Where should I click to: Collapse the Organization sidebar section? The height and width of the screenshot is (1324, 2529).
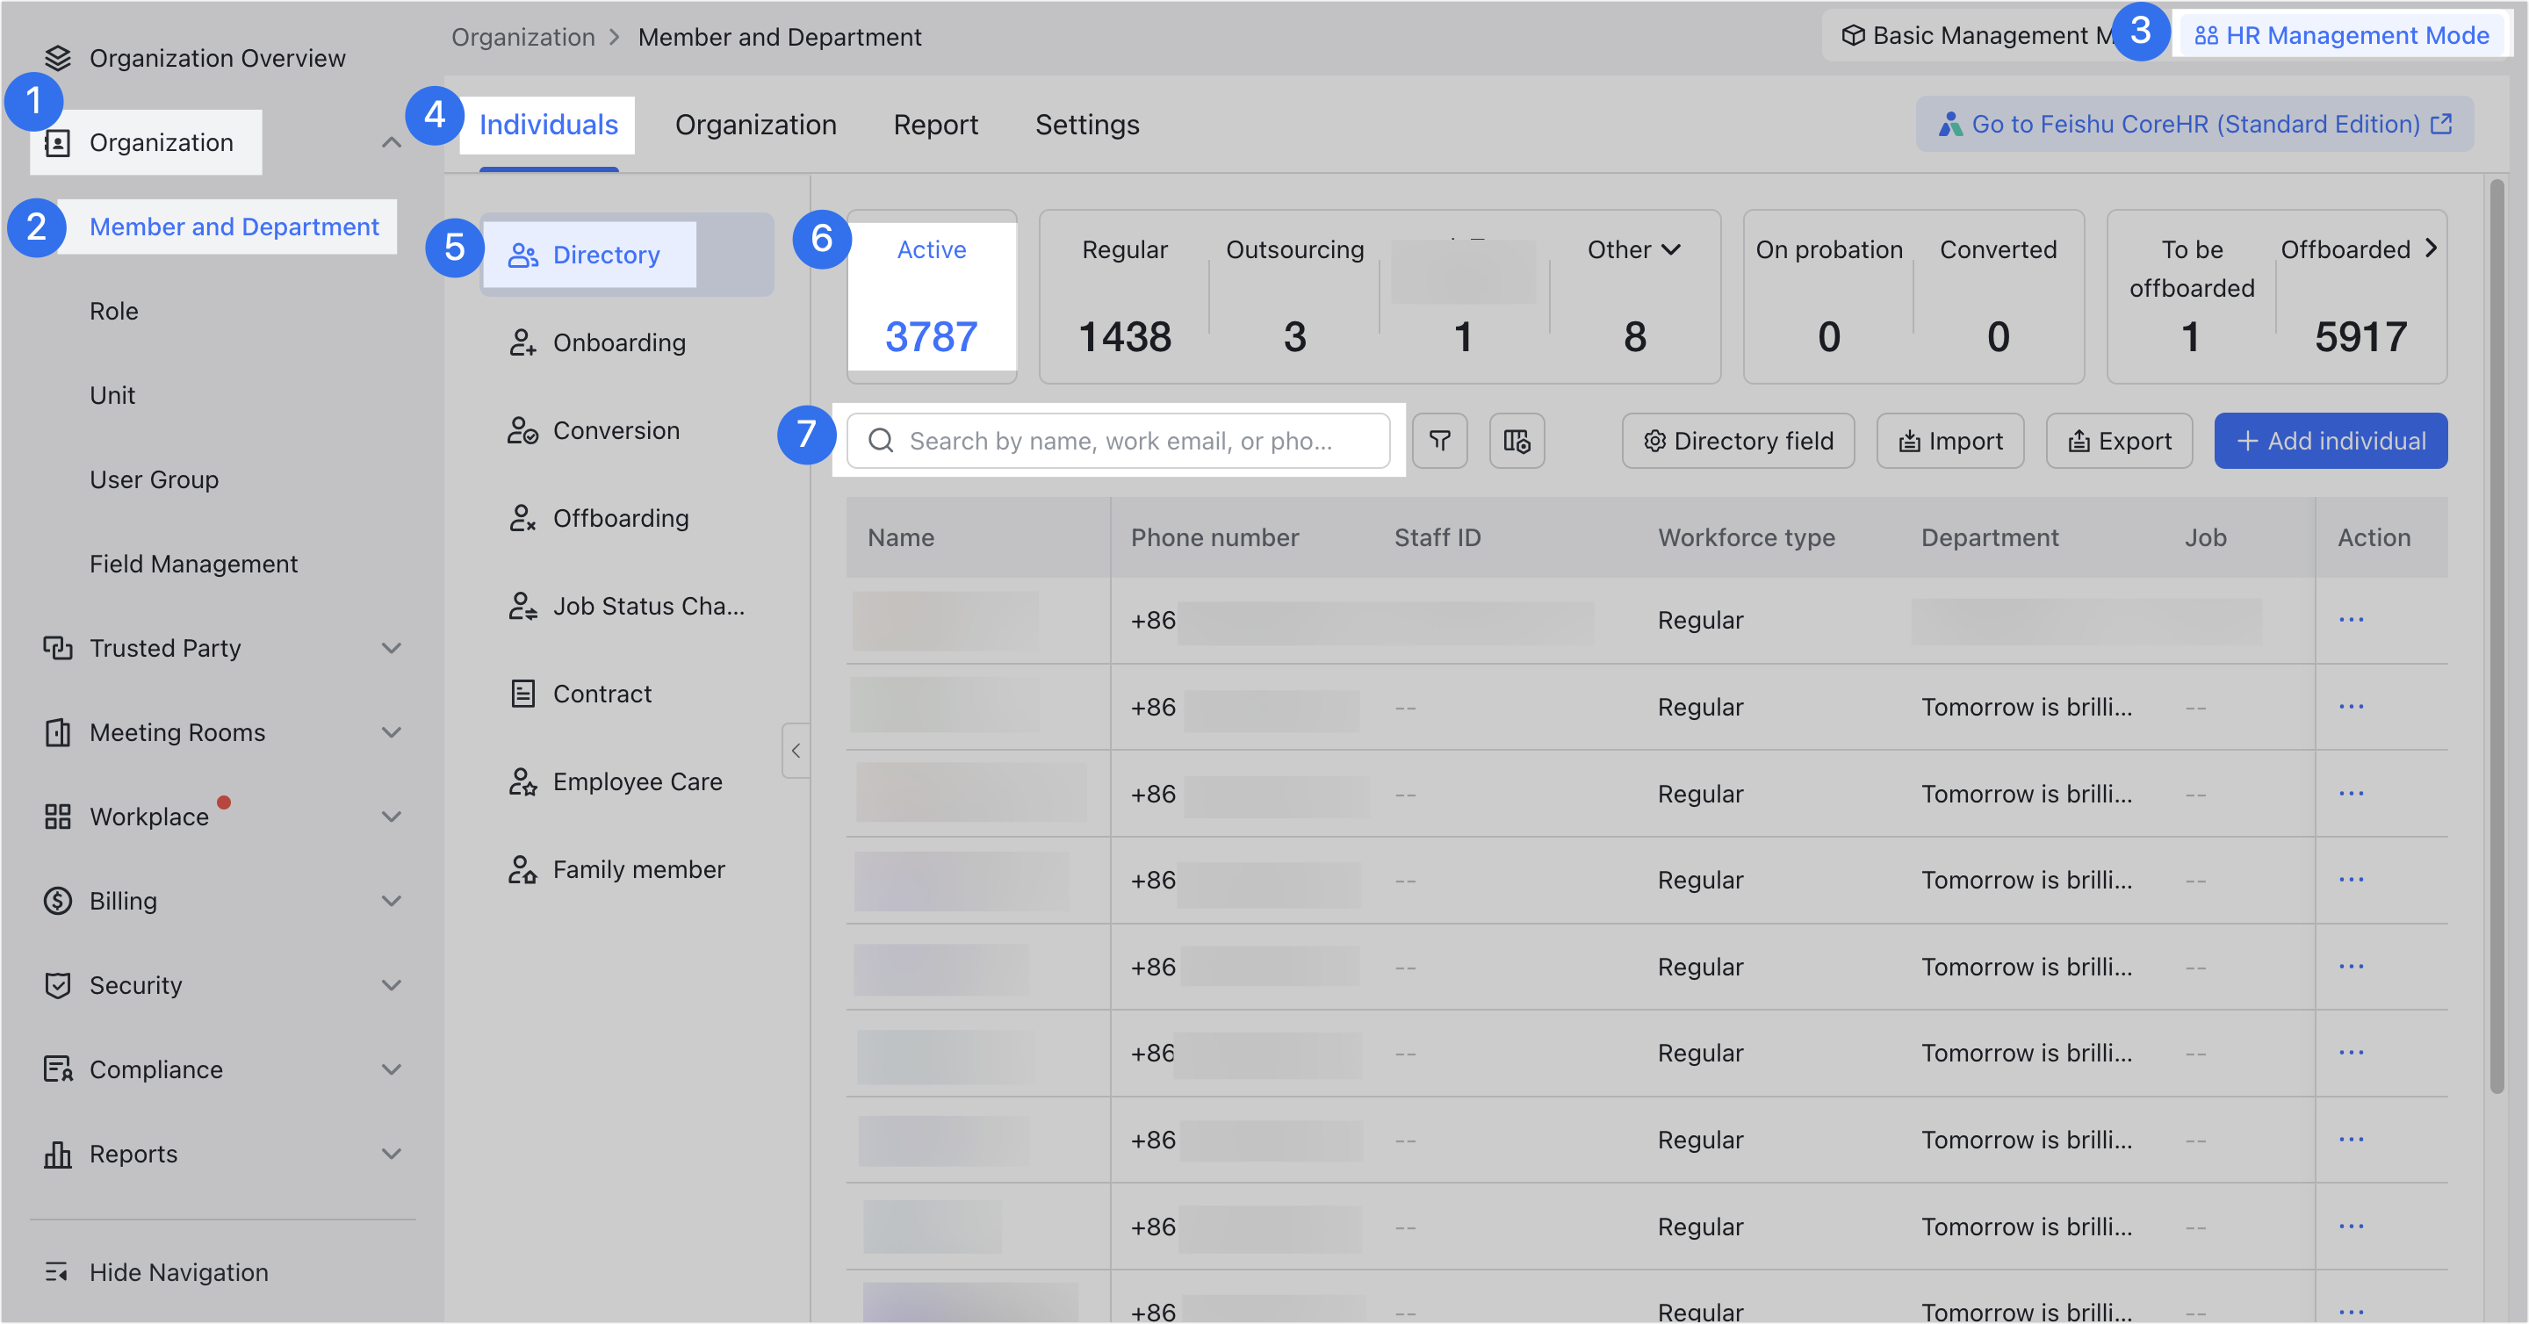391,141
